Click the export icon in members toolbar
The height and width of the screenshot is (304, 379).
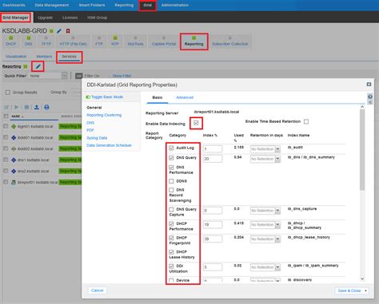pyautogui.click(x=37, y=107)
